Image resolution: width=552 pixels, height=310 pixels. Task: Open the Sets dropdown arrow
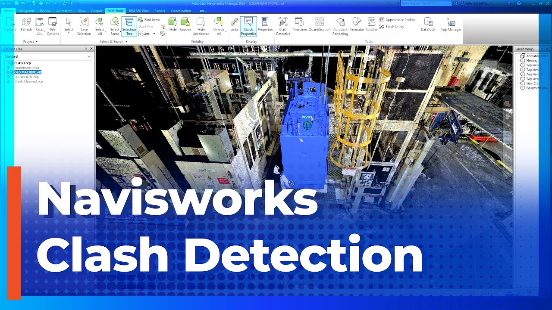(154, 34)
